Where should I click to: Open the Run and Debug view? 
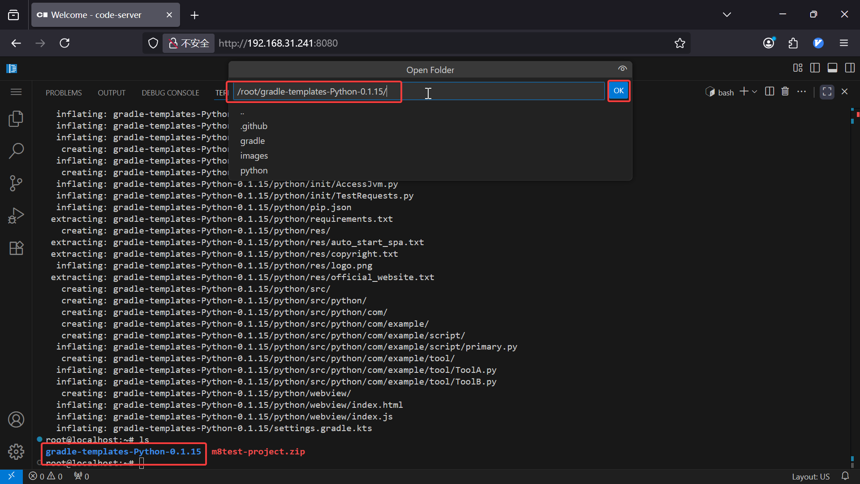tap(16, 216)
